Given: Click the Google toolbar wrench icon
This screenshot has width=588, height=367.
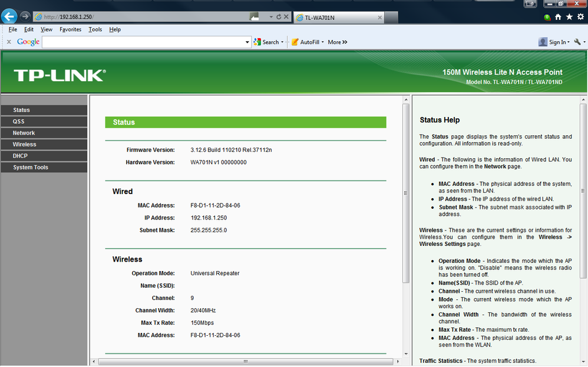Looking at the screenshot, I should tap(577, 42).
